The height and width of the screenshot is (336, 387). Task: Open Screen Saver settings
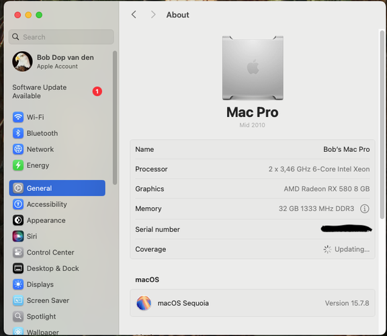click(57, 300)
